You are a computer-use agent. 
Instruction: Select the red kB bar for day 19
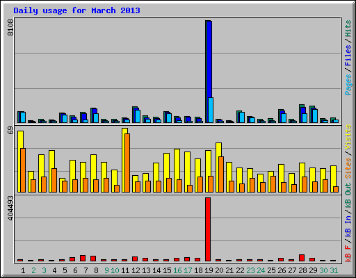click(x=208, y=229)
